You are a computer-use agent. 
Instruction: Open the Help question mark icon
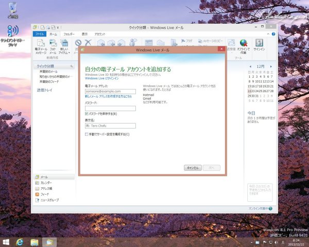(x=273, y=34)
